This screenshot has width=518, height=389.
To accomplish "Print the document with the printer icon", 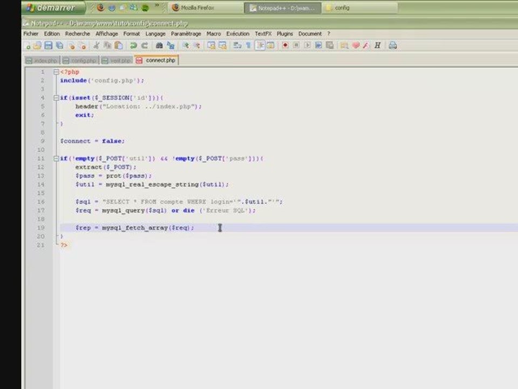I will click(392, 45).
